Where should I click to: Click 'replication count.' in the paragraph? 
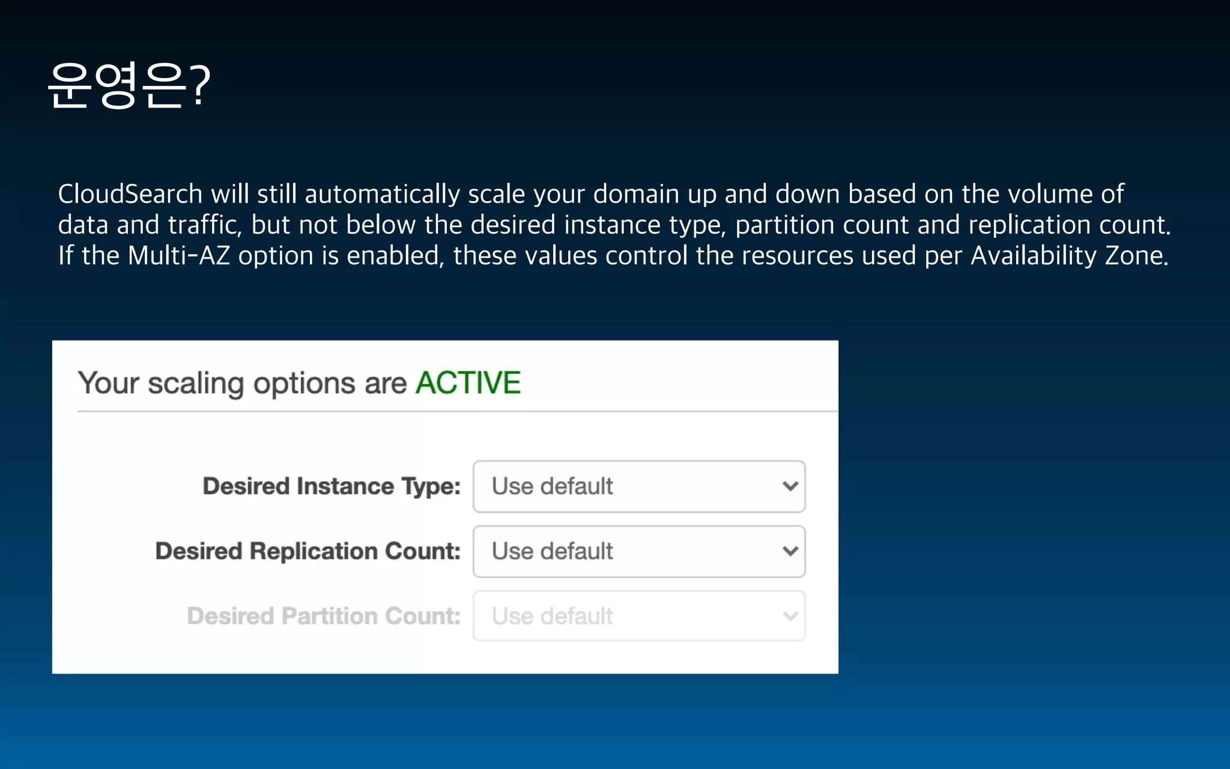[x=1069, y=225]
